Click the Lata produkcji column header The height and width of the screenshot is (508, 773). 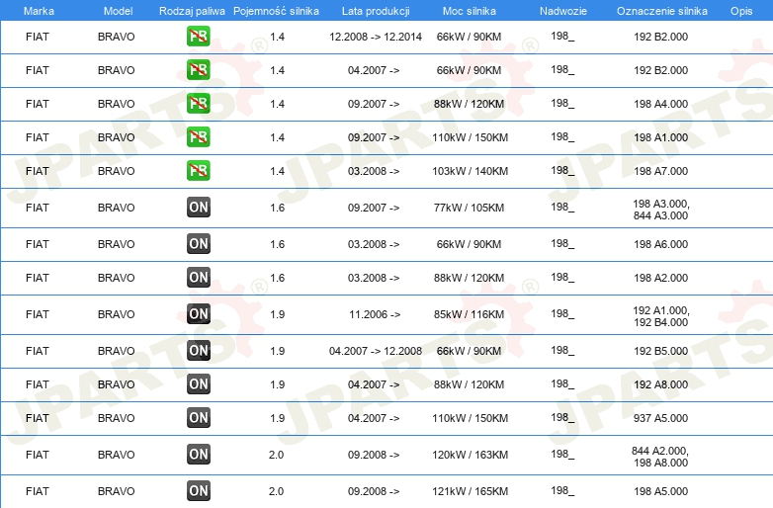376,11
